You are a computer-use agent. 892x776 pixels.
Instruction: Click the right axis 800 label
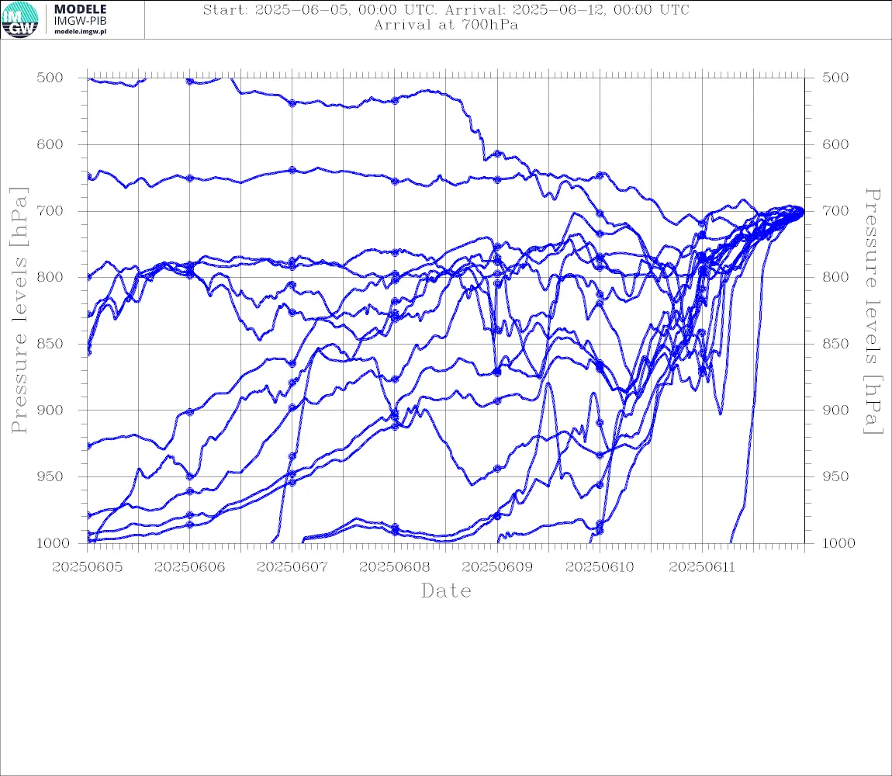click(x=835, y=277)
